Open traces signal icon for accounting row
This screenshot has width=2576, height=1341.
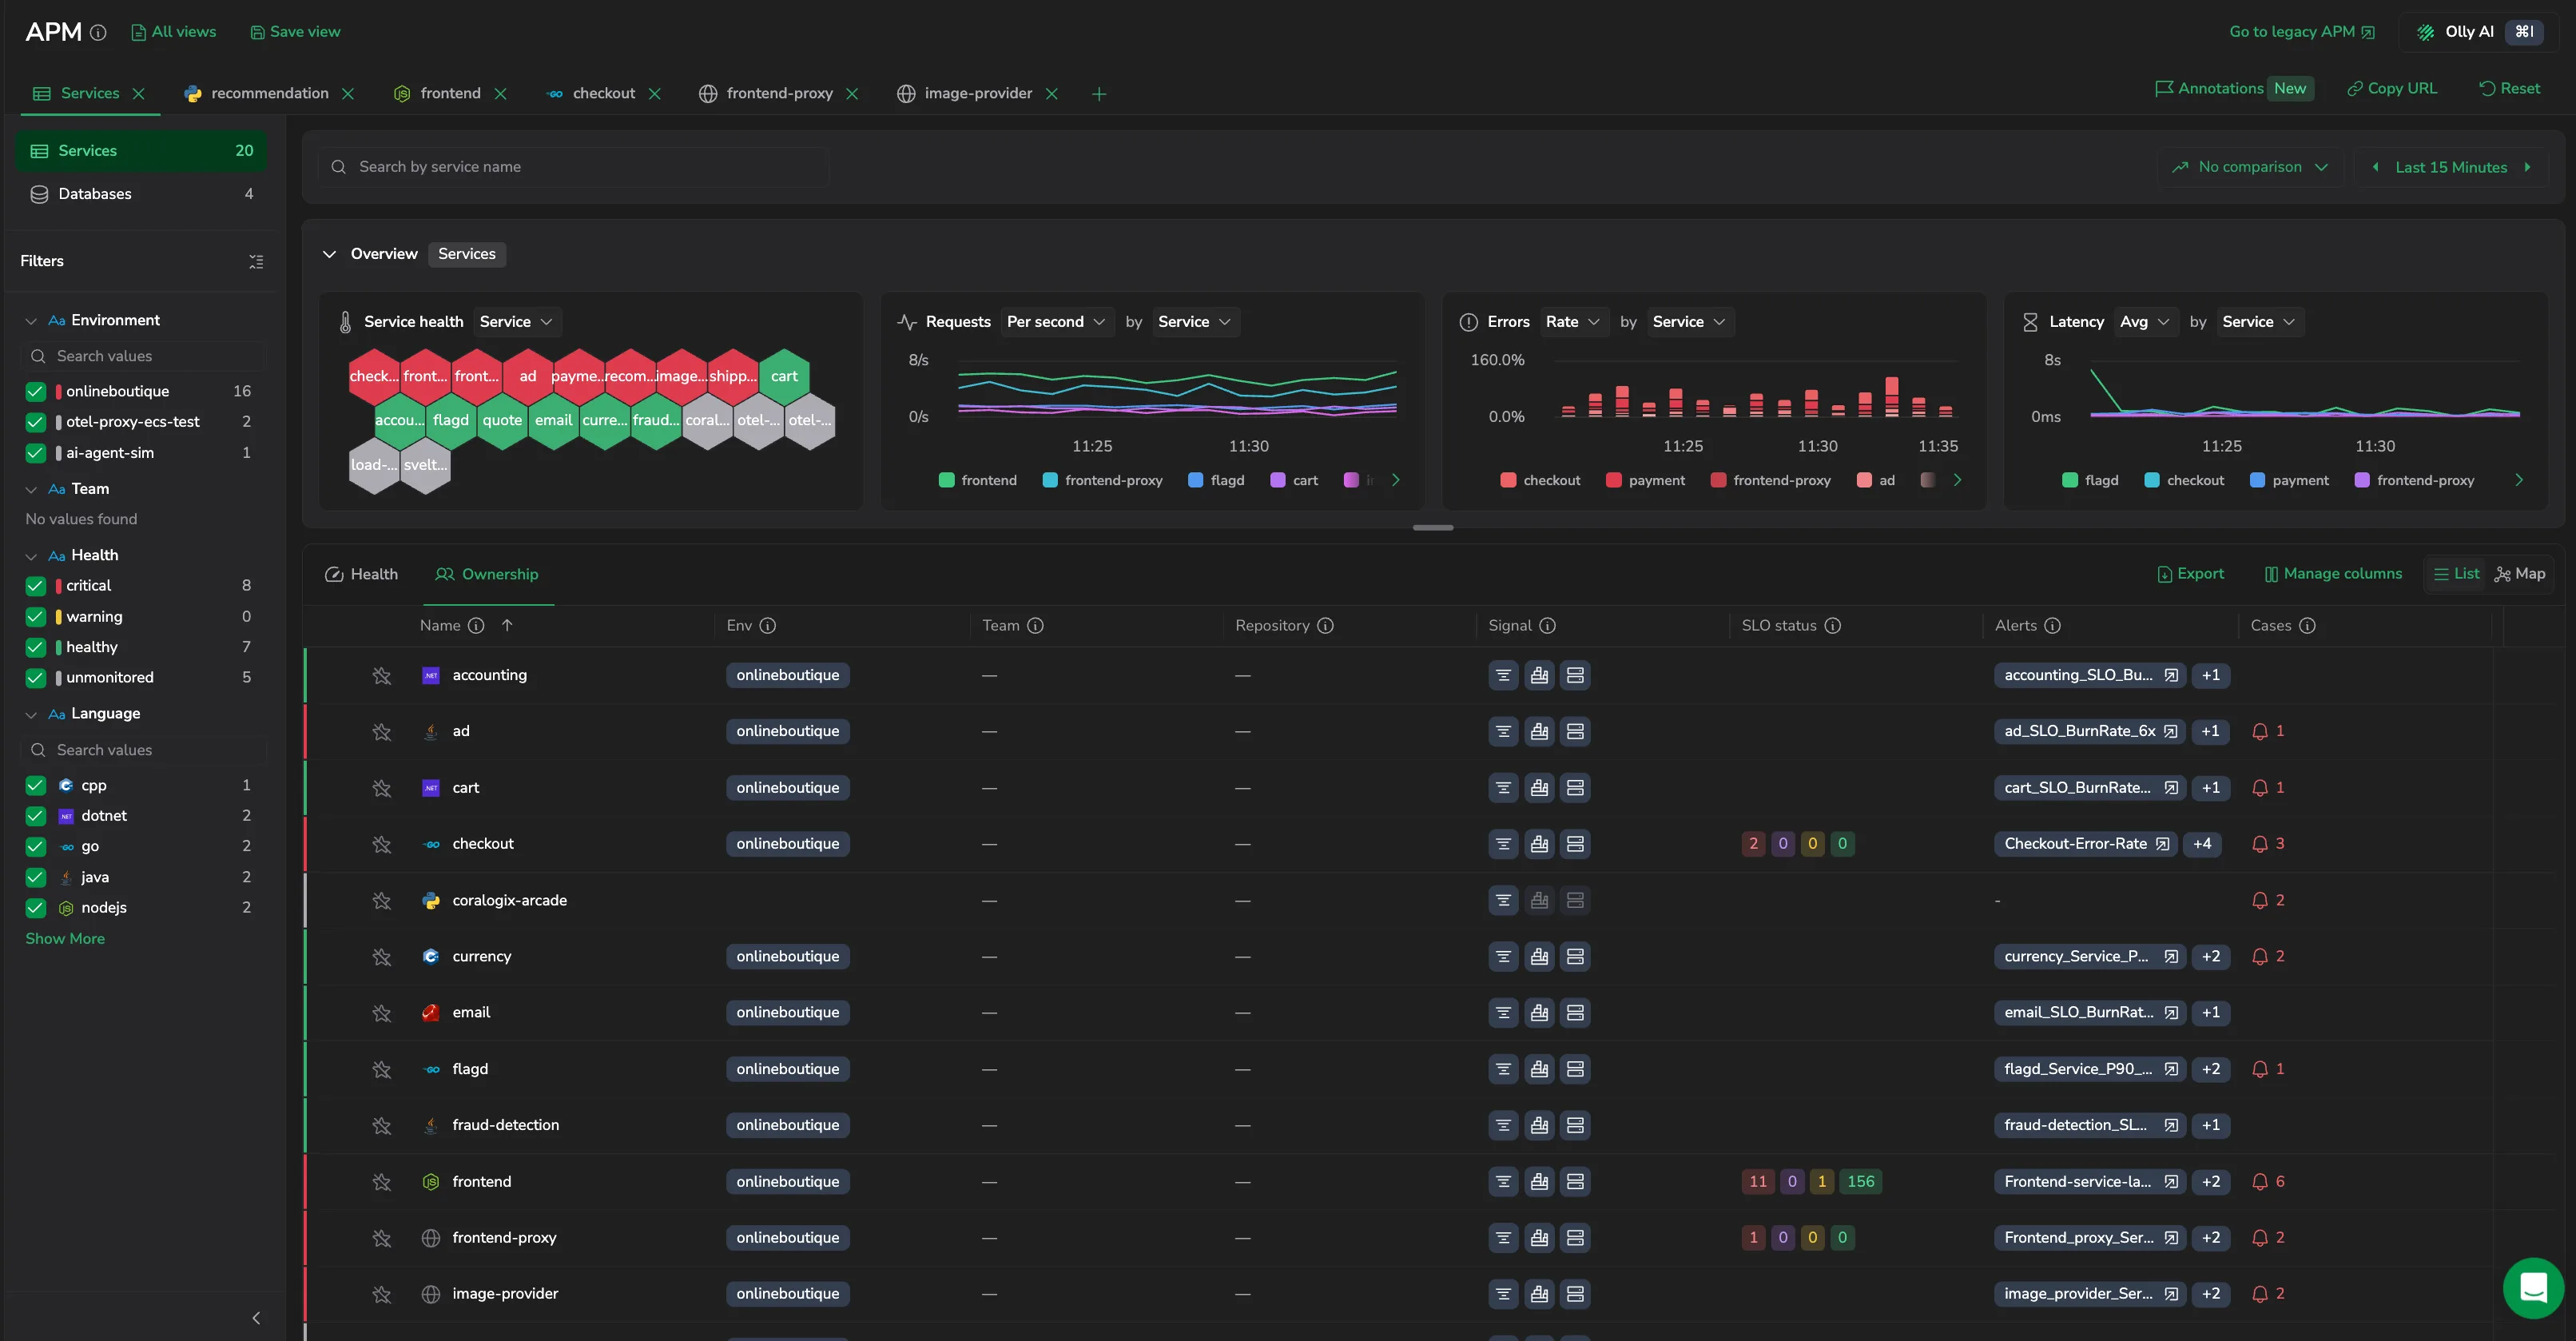coord(1503,675)
